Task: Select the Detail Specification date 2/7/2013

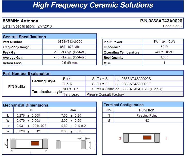Action: click(x=45, y=26)
